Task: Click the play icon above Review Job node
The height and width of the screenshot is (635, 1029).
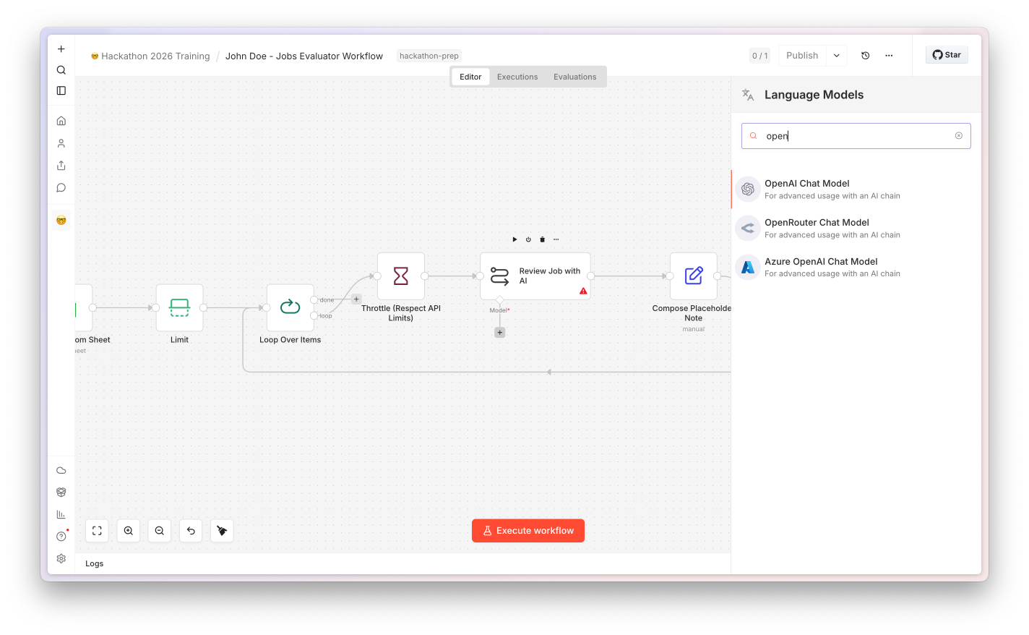Action: [514, 239]
